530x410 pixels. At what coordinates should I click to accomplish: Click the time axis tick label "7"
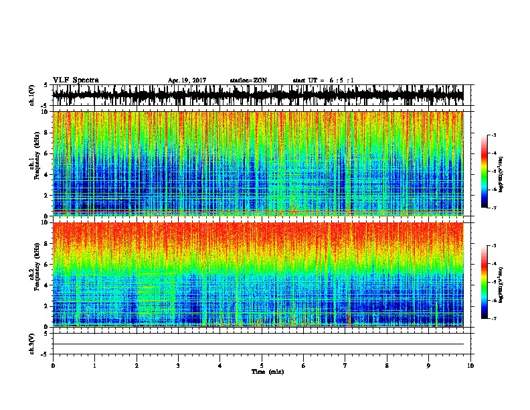click(345, 366)
